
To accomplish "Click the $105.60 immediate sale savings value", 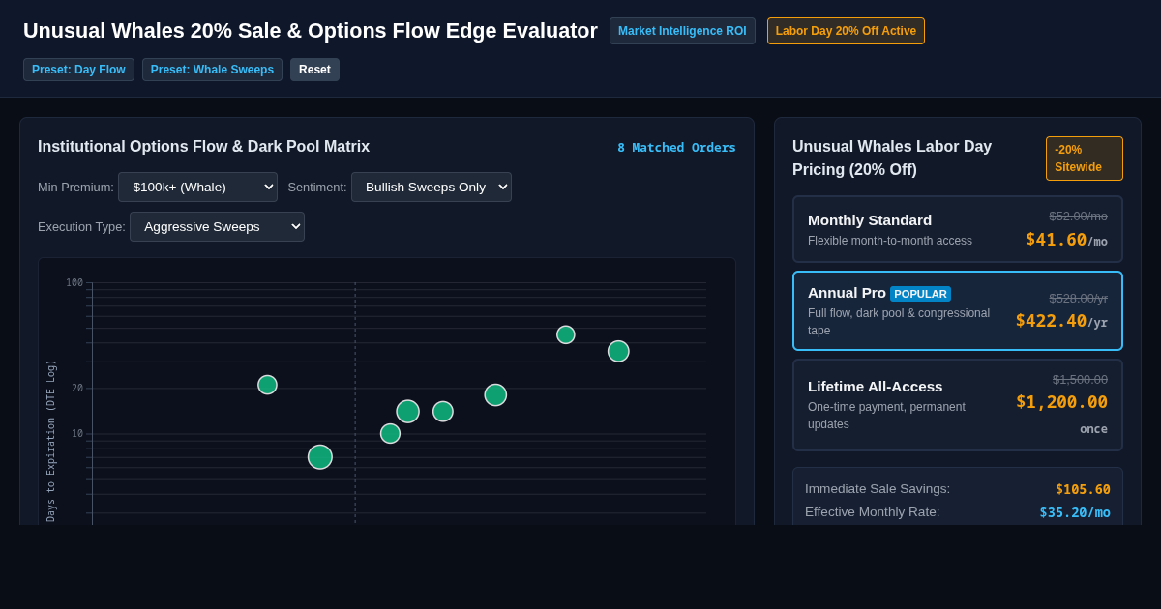I will pyautogui.click(x=1083, y=489).
